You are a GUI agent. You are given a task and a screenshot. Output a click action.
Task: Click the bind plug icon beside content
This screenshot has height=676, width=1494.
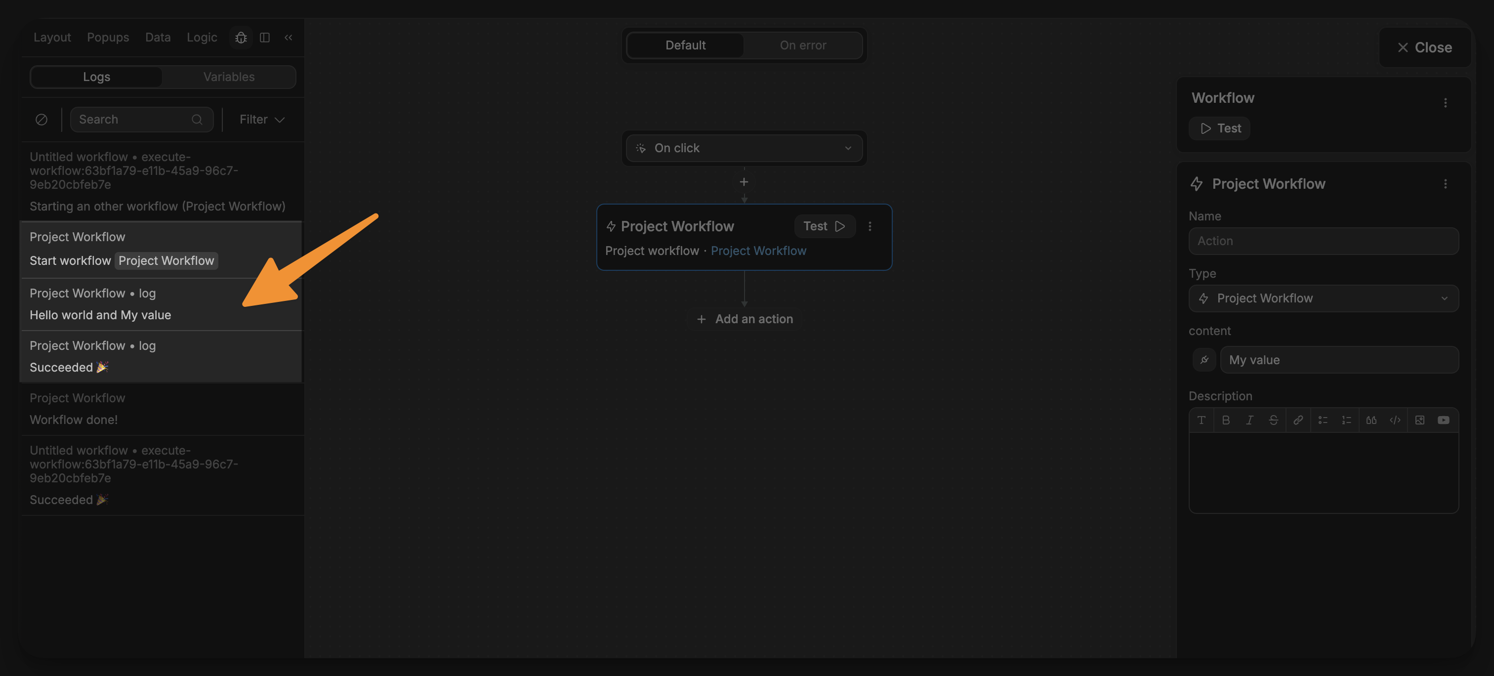pyautogui.click(x=1204, y=360)
